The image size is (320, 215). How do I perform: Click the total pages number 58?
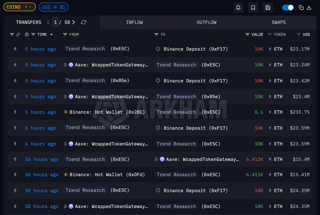[67, 22]
